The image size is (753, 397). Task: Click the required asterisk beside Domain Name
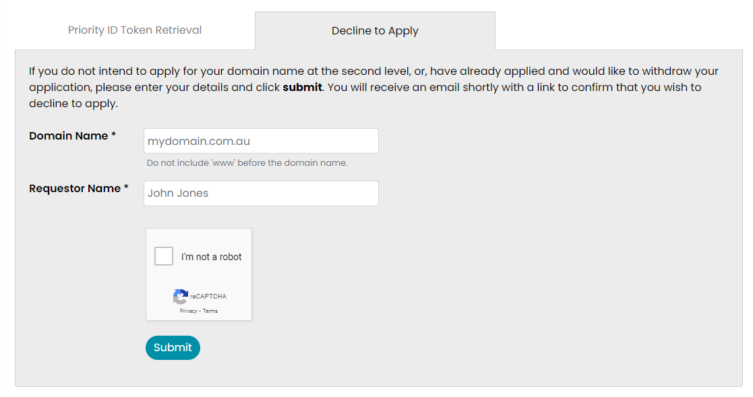[x=113, y=135]
